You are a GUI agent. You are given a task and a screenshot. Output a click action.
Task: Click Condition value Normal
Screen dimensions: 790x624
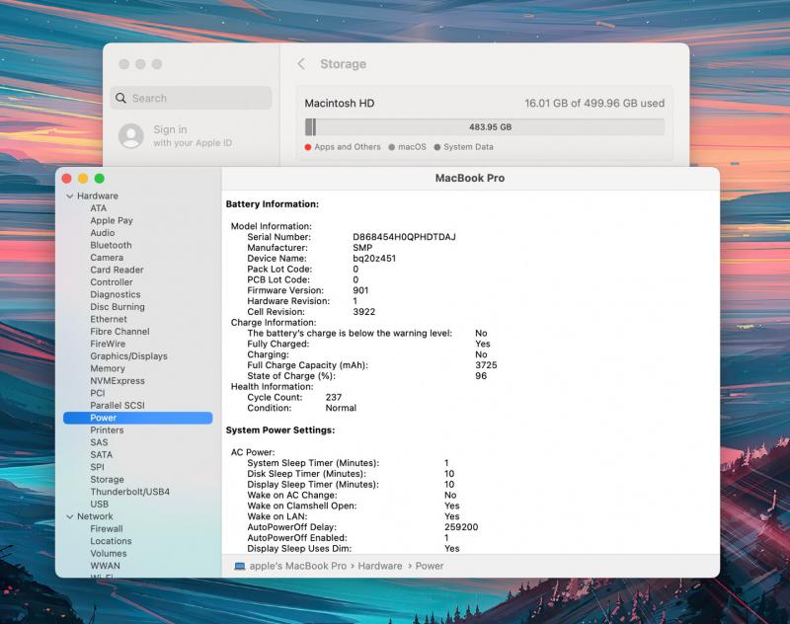coord(341,409)
